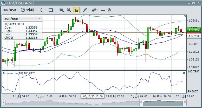Click the 08/20/13 08:00 timestamp
This screenshot has height=108, width=202.
[x=14, y=24]
